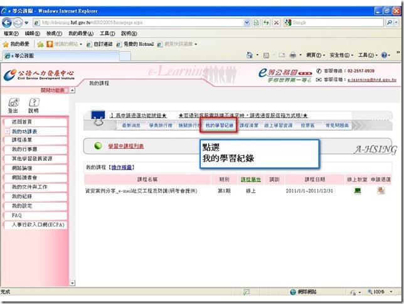Select the 最新消息 tab

point(131,126)
